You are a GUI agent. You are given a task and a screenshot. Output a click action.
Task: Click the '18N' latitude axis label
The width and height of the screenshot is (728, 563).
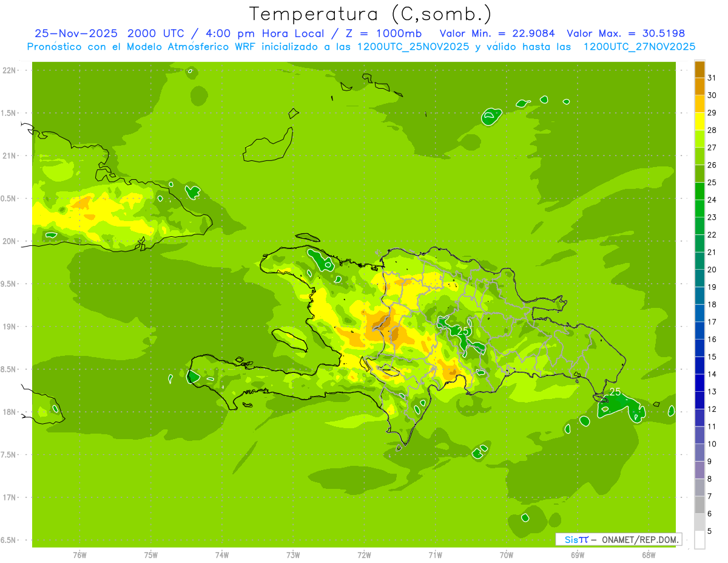click(x=9, y=412)
